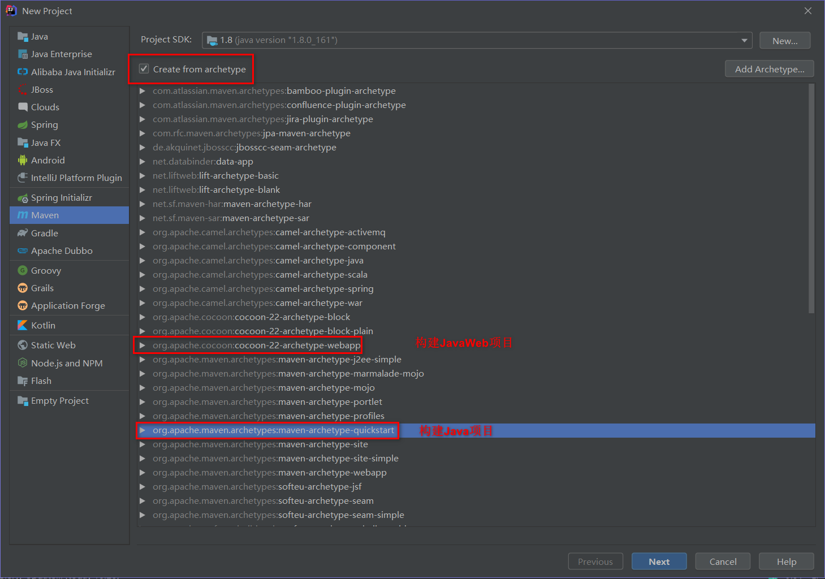This screenshot has width=825, height=579.
Task: Click the Add Archetype... button
Action: 770,69
